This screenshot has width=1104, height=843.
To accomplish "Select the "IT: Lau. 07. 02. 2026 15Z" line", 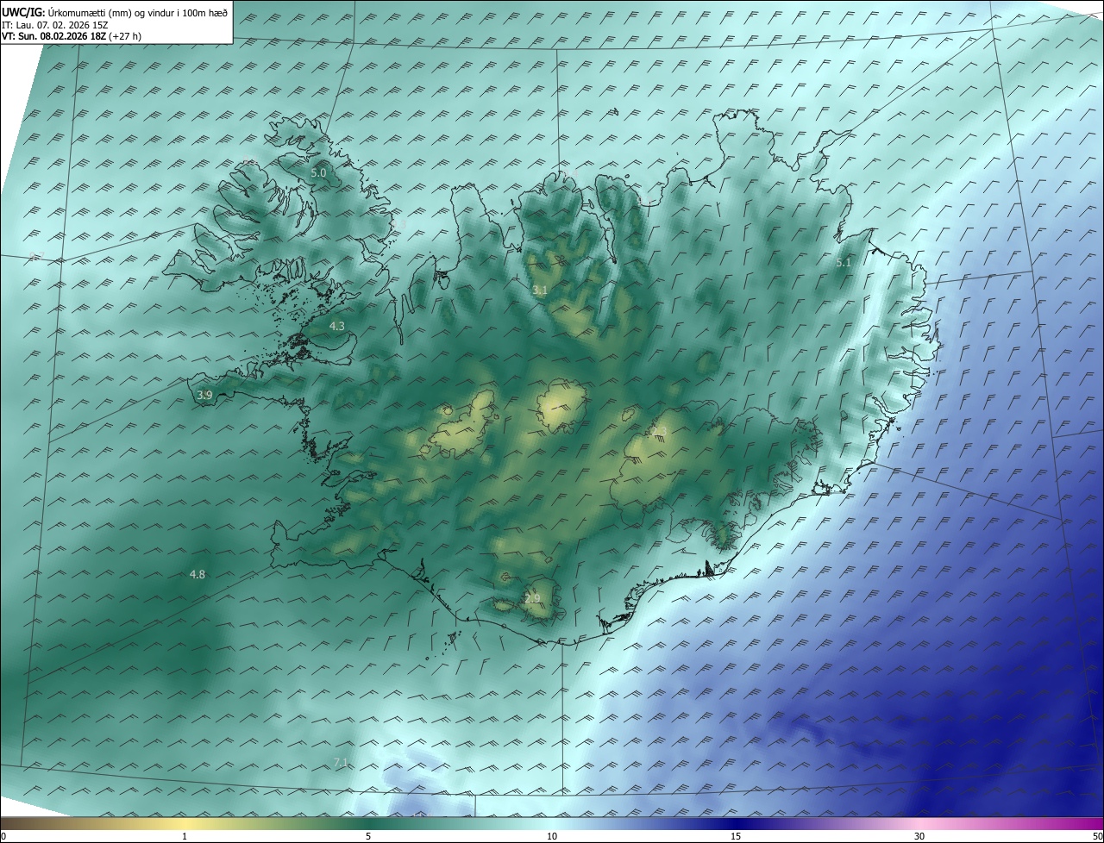I will point(55,24).
